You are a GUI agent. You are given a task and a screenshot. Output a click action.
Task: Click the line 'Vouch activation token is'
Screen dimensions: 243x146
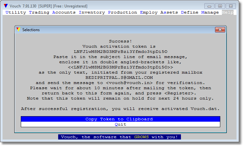point(119,46)
